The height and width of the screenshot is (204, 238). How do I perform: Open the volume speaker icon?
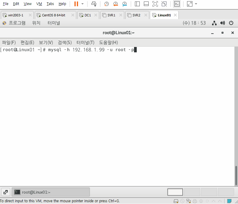coord(223,23)
